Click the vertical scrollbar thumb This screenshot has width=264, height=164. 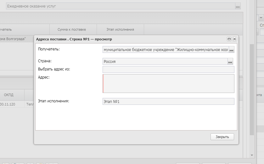pyautogui.click(x=252, y=88)
